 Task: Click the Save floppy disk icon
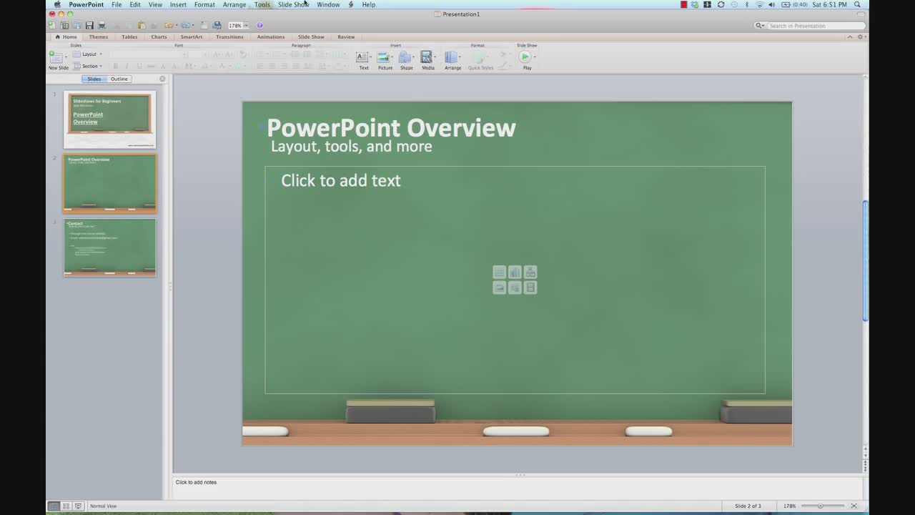89,26
